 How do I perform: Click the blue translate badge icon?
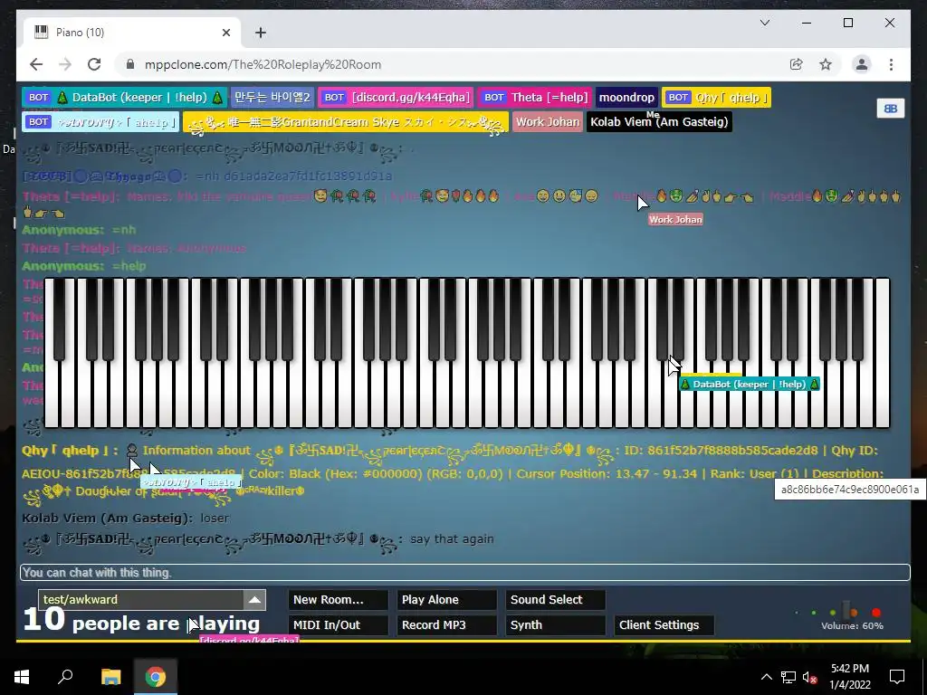(891, 109)
